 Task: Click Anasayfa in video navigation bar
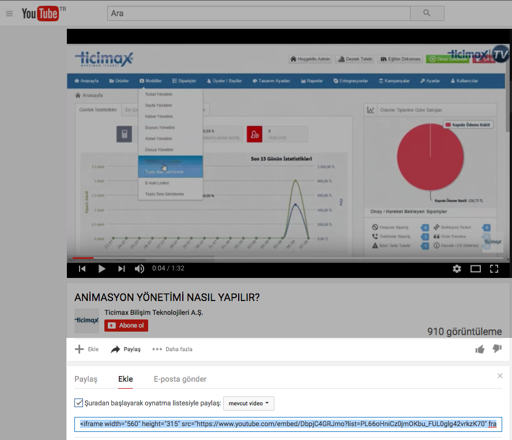(86, 81)
